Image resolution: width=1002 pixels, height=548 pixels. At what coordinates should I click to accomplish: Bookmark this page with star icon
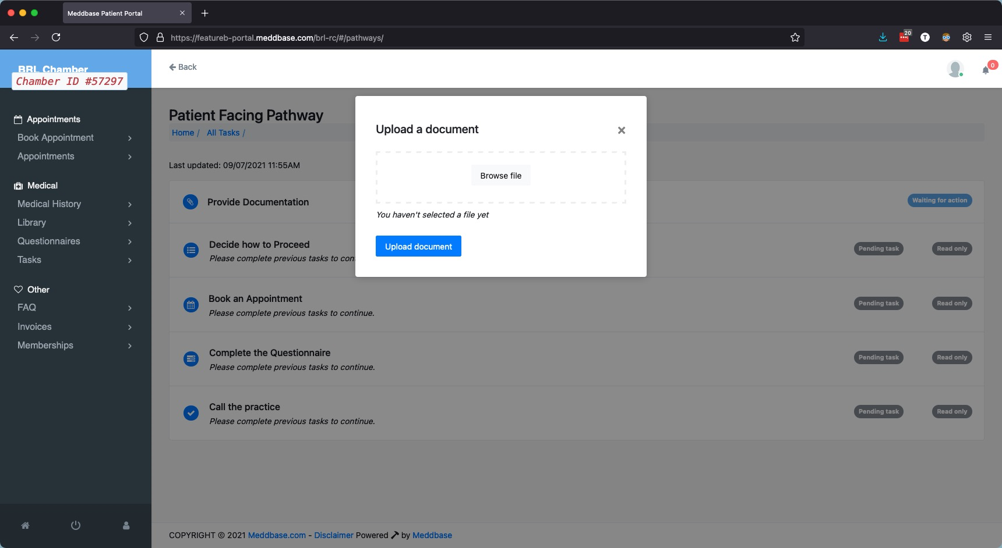click(795, 37)
